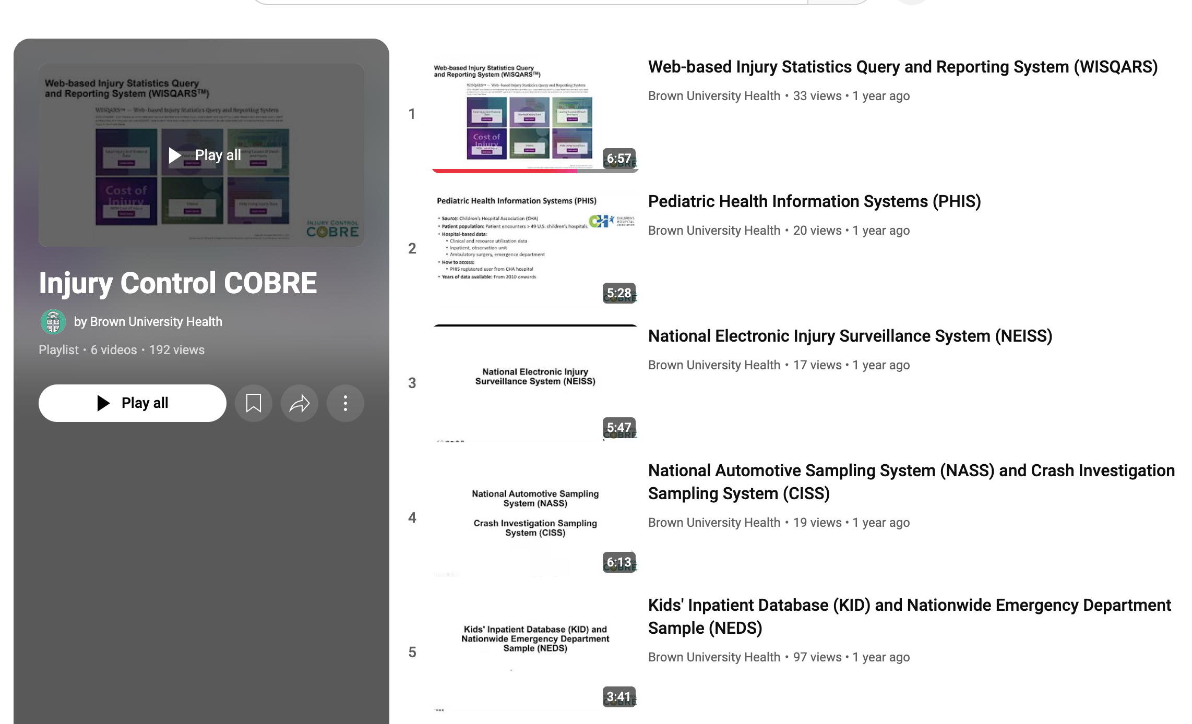This screenshot has width=1192, height=724.
Task: Open the NASS and CISS video thumbnail
Action: tap(535, 518)
